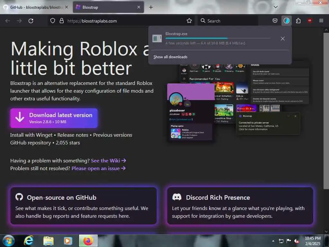Open Show all downloads
This screenshot has width=329, height=247.
coord(170,57)
